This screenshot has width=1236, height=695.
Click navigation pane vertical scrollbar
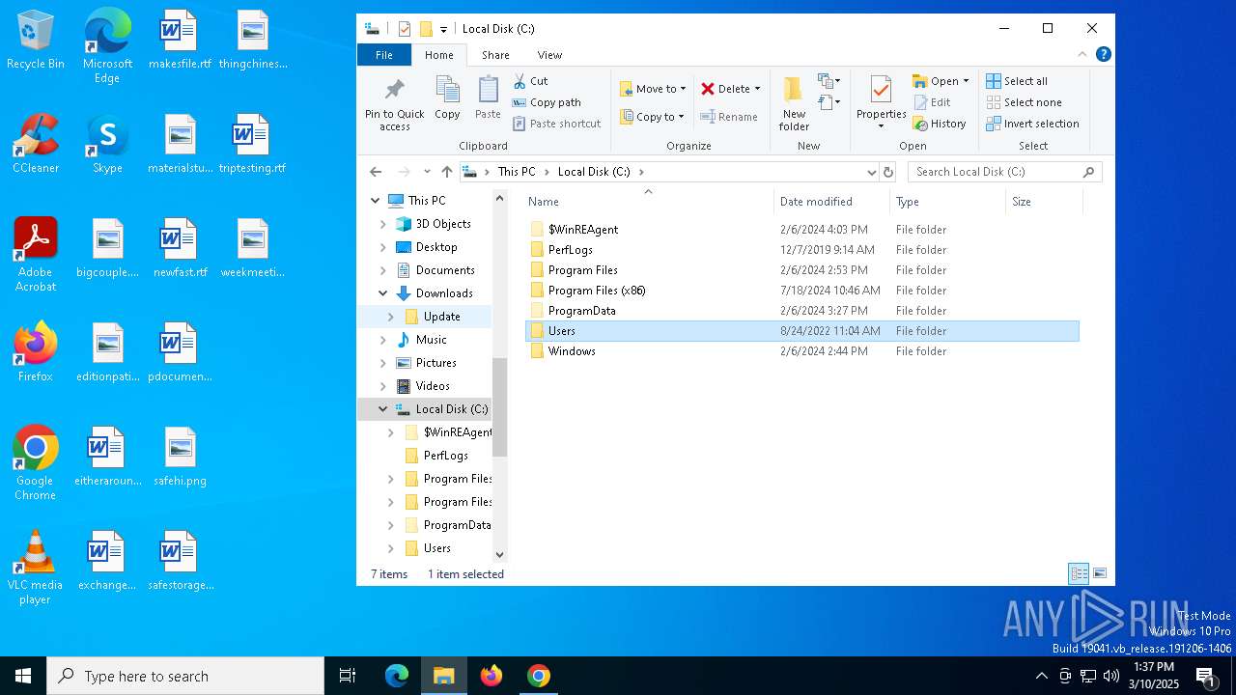click(499, 407)
